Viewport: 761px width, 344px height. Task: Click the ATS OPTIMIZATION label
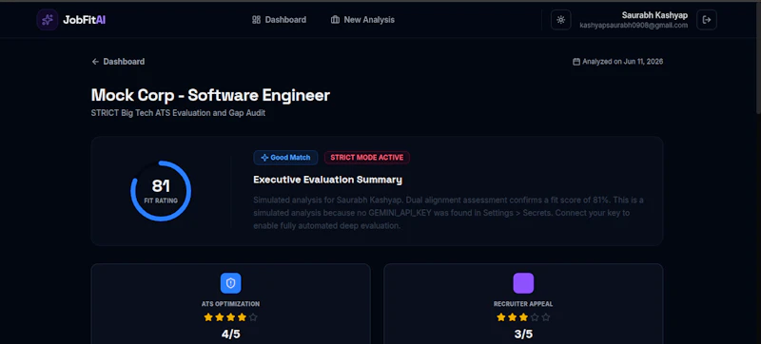click(230, 304)
